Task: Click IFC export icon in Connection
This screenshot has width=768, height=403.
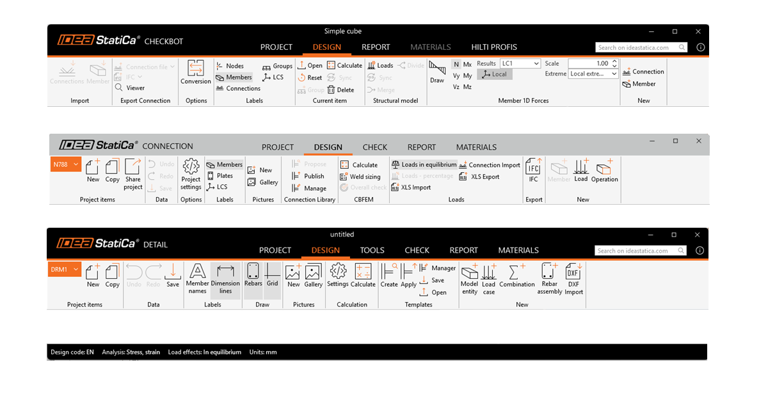Action: point(533,171)
